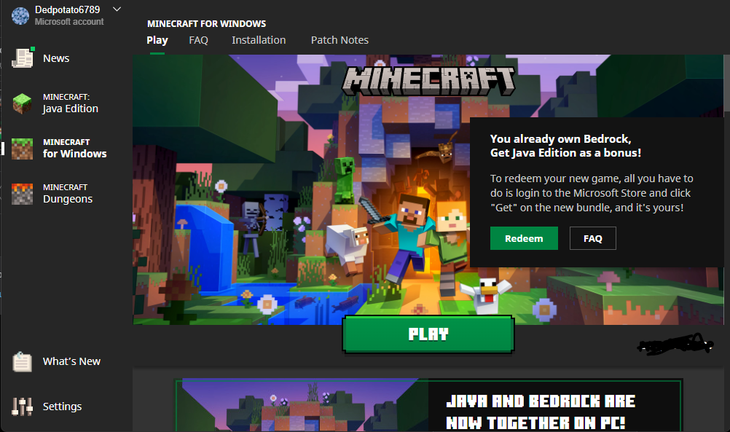Click the Dedpotato6789 account avatar
Viewport: 730px width, 432px height.
click(20, 15)
